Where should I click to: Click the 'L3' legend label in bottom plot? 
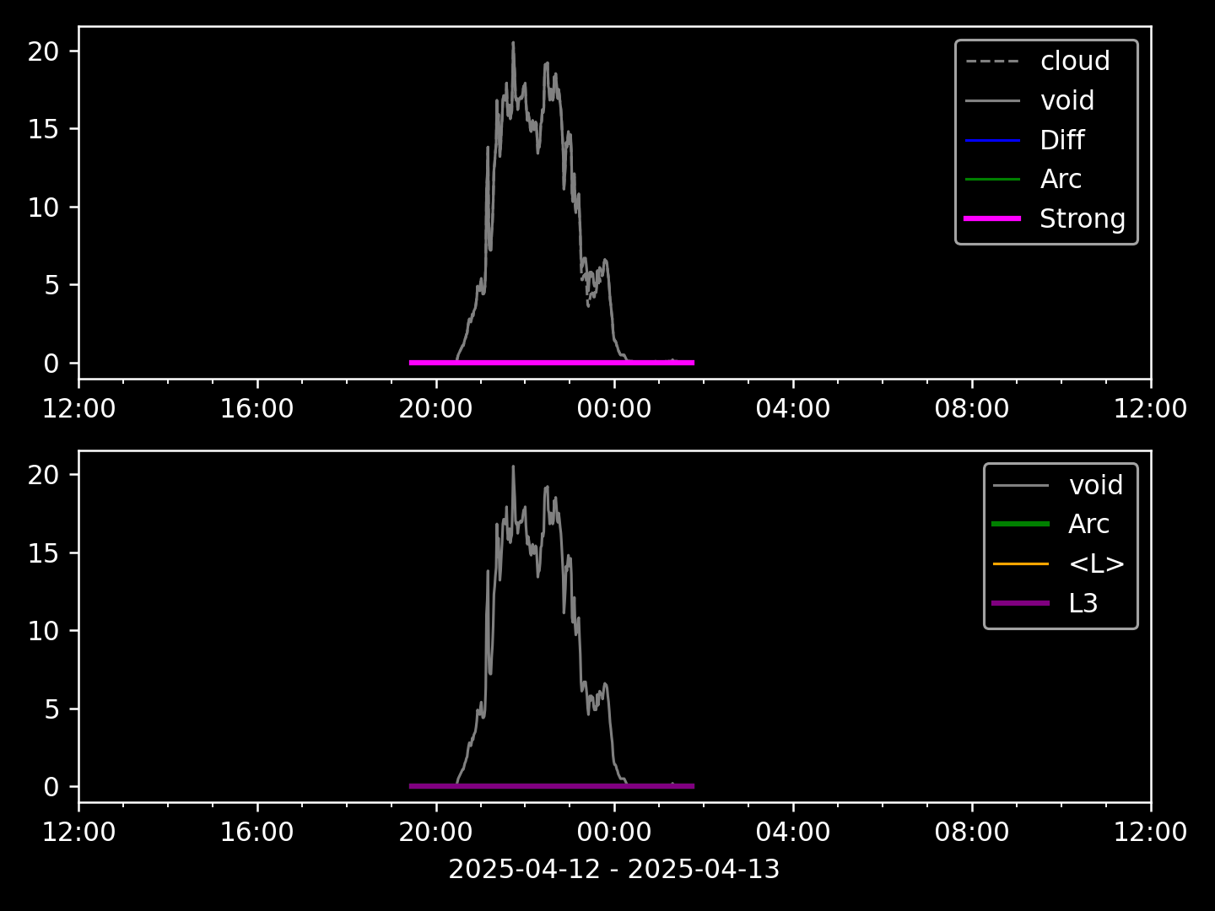pyautogui.click(x=1083, y=603)
